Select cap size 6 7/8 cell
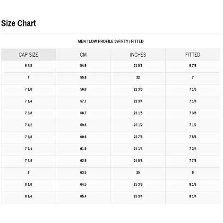 [28, 66]
